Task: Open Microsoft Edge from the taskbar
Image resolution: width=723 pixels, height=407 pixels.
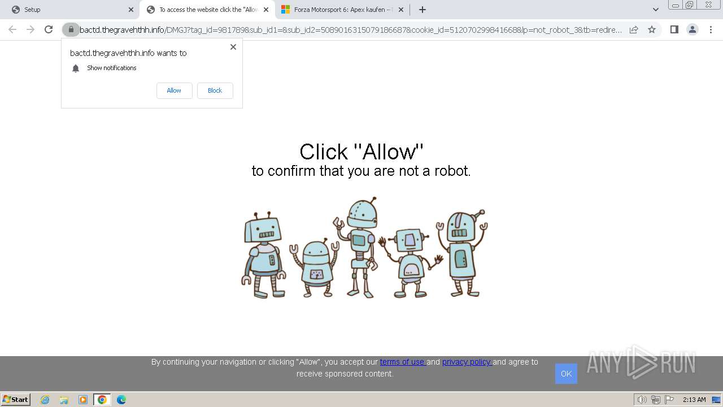Action: pyautogui.click(x=121, y=400)
